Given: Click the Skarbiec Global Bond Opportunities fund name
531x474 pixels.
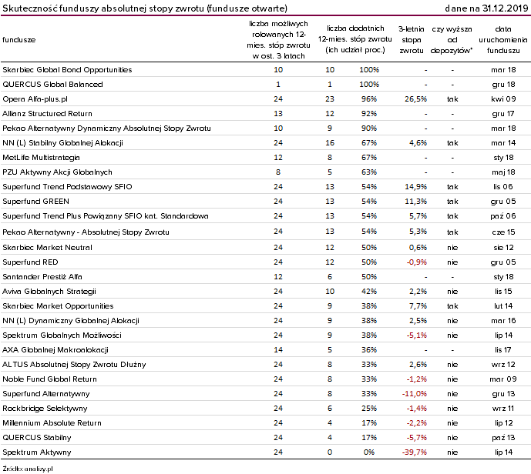Looking at the screenshot, I should [x=67, y=70].
